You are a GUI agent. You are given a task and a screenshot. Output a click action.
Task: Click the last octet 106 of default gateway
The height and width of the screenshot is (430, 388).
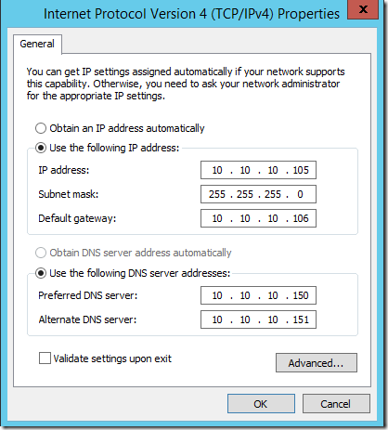tap(301, 218)
